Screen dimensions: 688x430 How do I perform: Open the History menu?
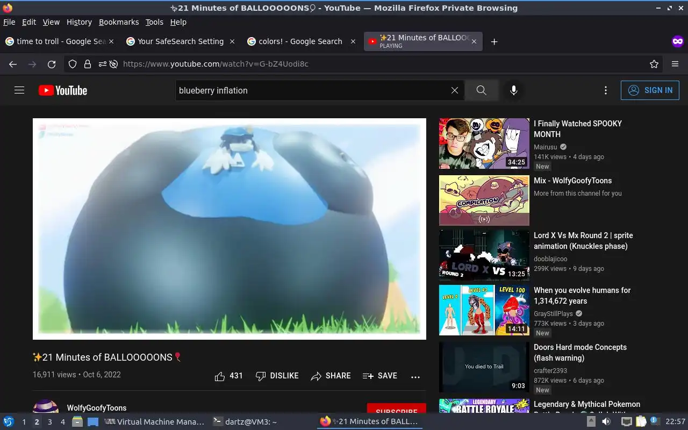pyautogui.click(x=79, y=22)
